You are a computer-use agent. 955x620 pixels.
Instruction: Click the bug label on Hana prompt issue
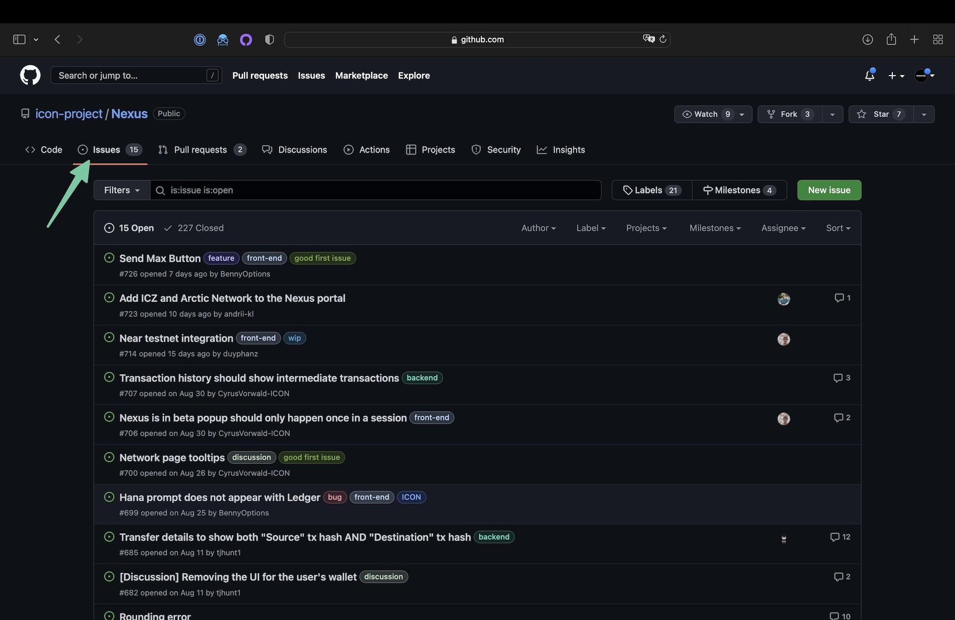tap(335, 497)
